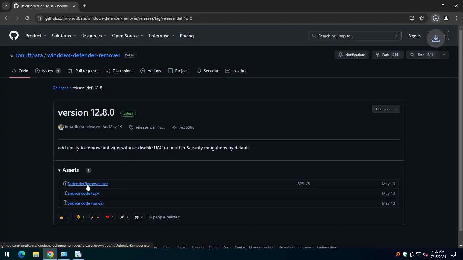Screen dimensions: 463x260
Task: Open the release_def_12... tag link
Action: point(147,127)
